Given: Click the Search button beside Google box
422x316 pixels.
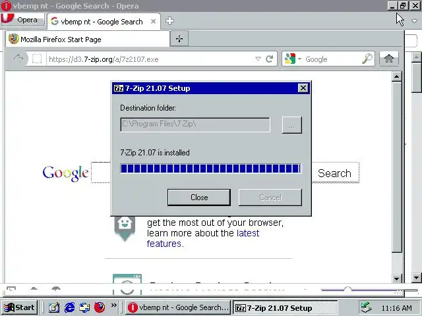Looking at the screenshot, I should tap(334, 173).
